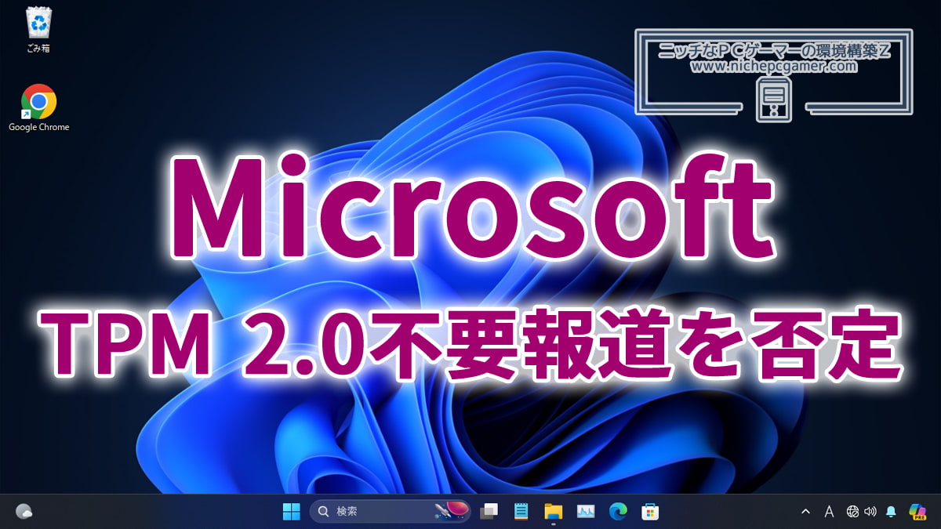
Task: Show hidden system tray icons
Action: (x=805, y=512)
